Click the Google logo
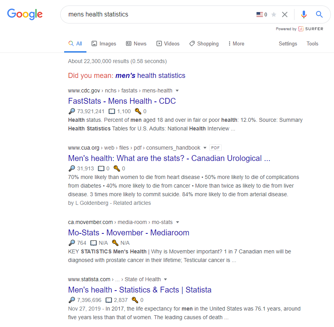This screenshot has width=334, height=327. click(25, 14)
